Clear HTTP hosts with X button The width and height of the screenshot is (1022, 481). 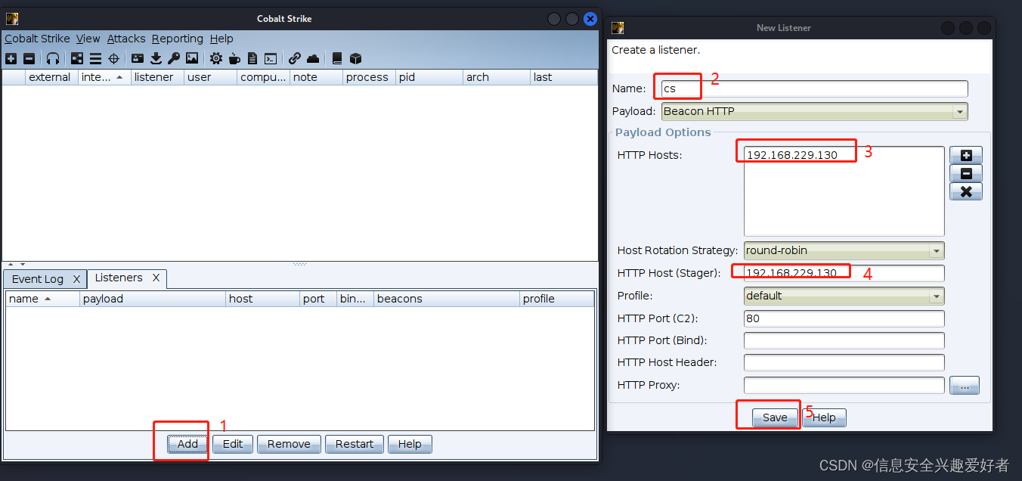click(x=966, y=191)
